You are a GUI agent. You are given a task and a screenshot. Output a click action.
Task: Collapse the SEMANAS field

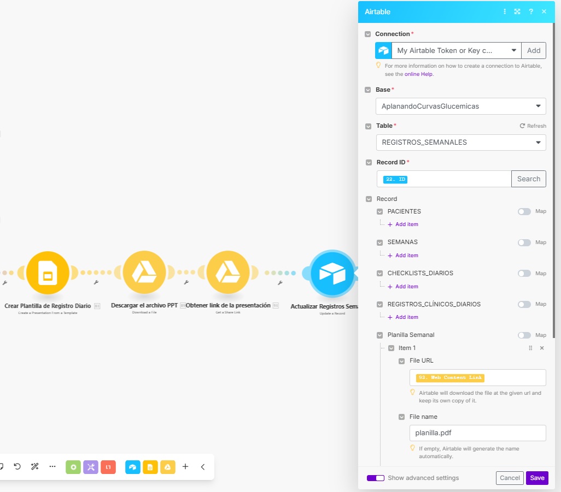379,242
